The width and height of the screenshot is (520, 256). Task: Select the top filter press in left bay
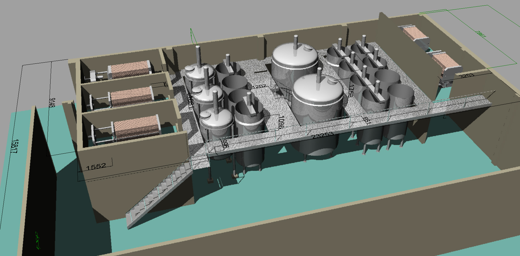[128, 70]
